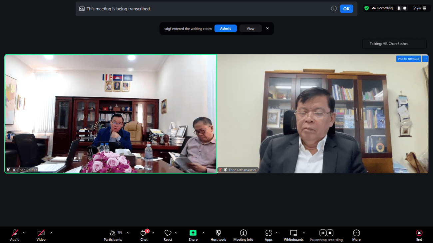Open the More menu
The image size is (433, 243).
pos(356,235)
